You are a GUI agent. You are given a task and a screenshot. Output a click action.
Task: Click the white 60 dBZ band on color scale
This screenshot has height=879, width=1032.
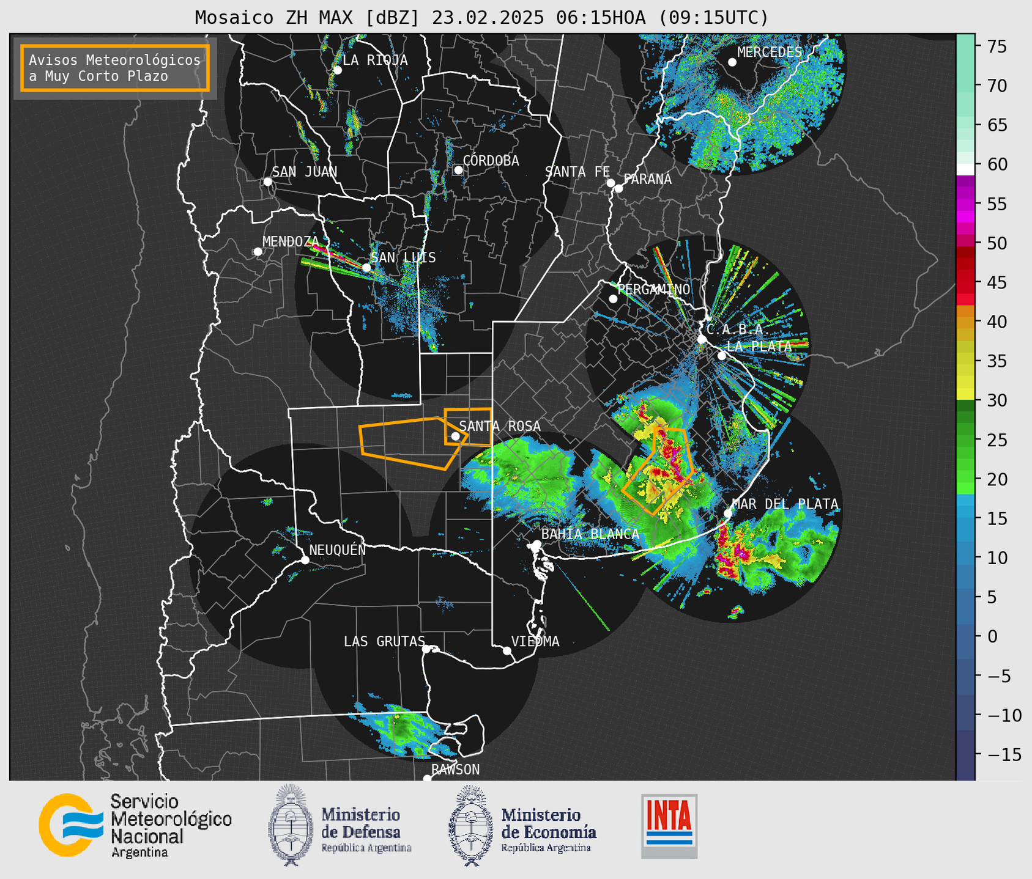tap(965, 169)
